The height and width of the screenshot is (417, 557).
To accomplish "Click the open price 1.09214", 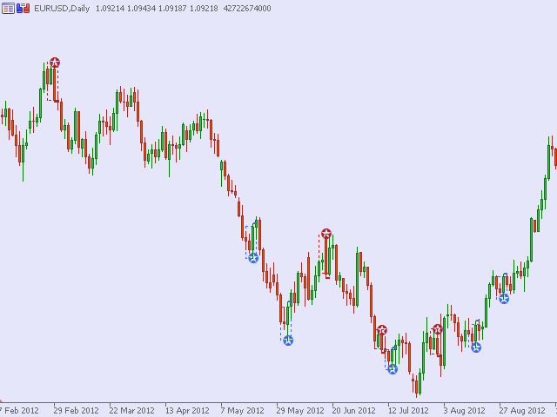I will [110, 9].
